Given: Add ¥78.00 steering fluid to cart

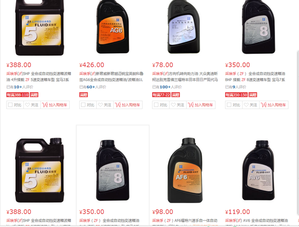Looking at the screenshot, I should coord(201,105).
